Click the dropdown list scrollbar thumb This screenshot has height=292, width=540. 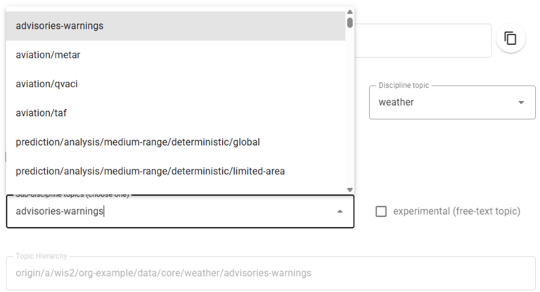pyautogui.click(x=350, y=22)
